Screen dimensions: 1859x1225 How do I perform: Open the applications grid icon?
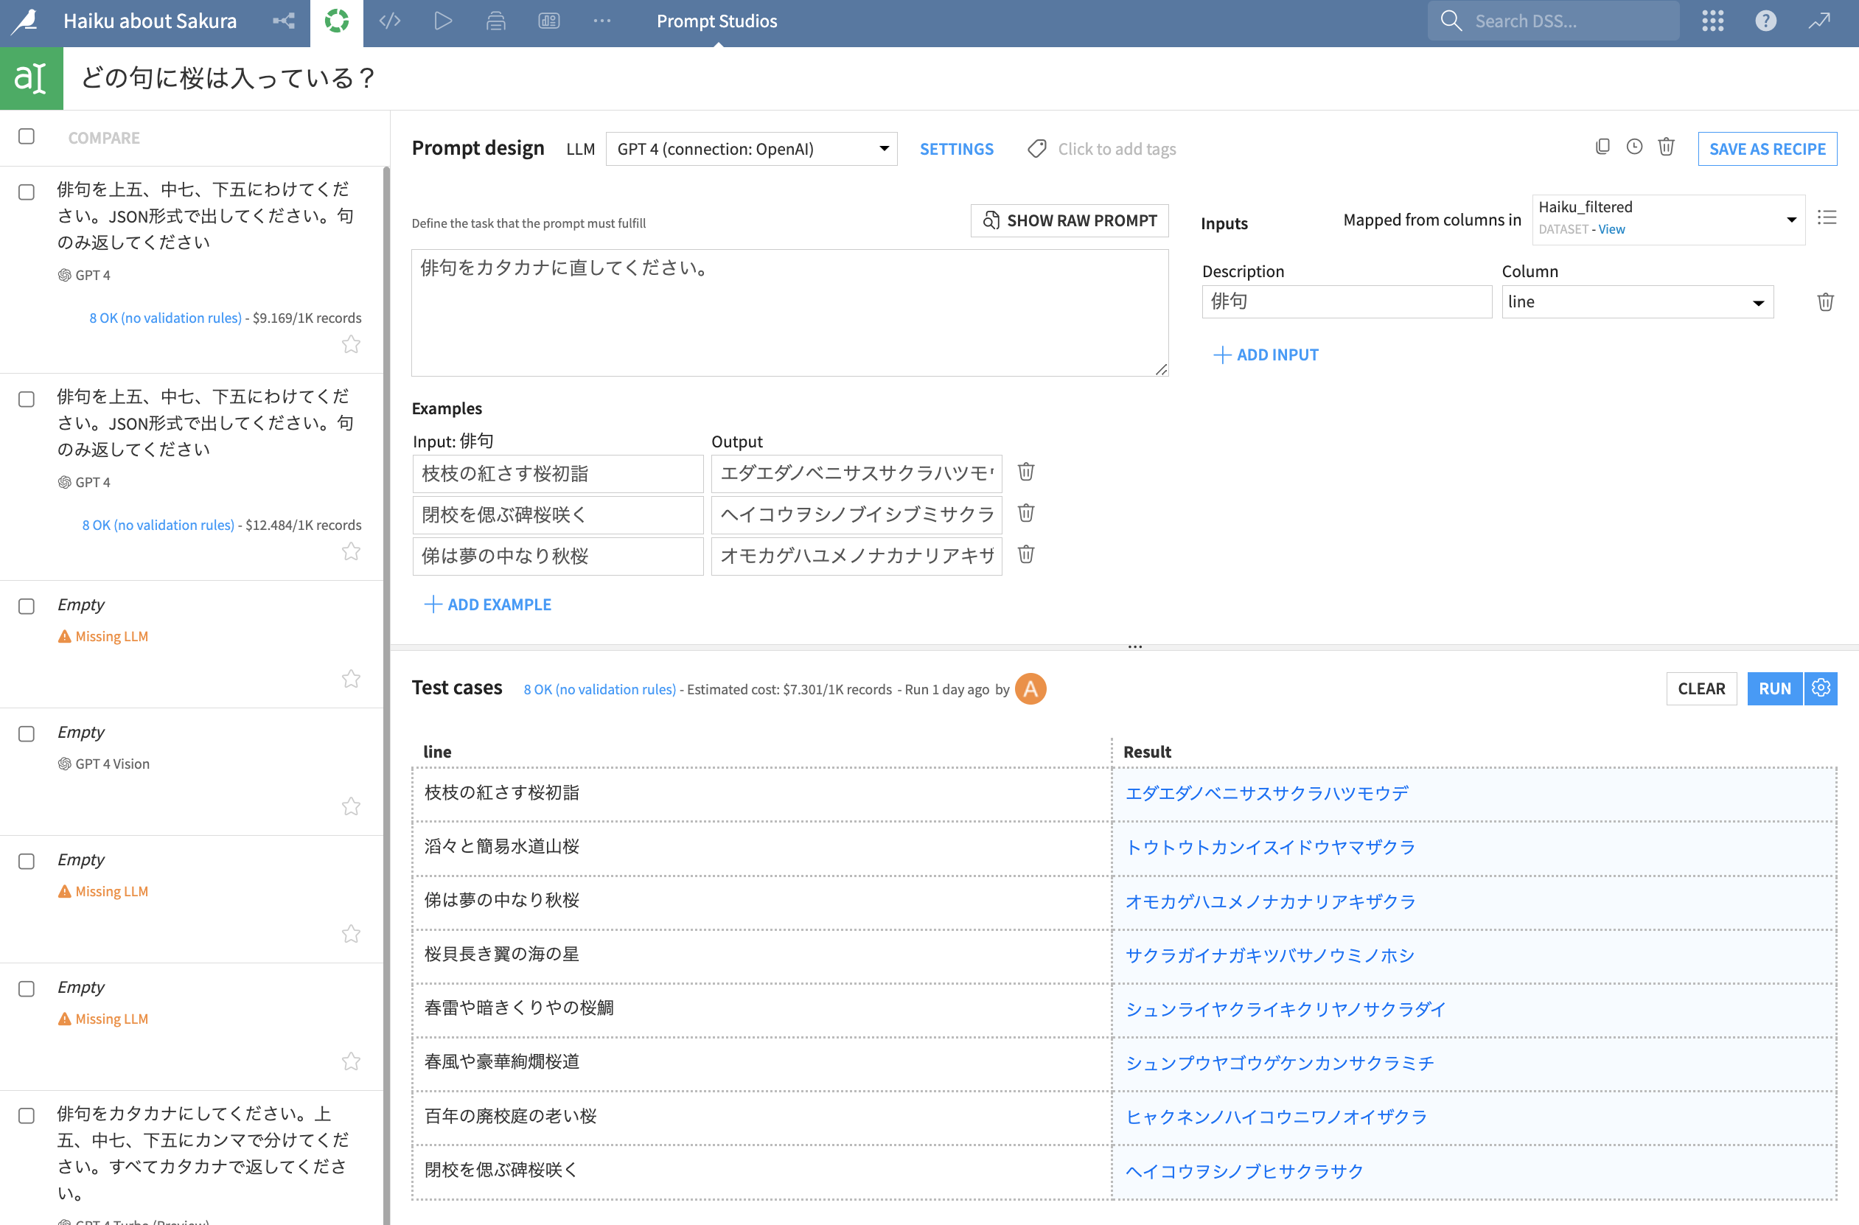pos(1712,21)
